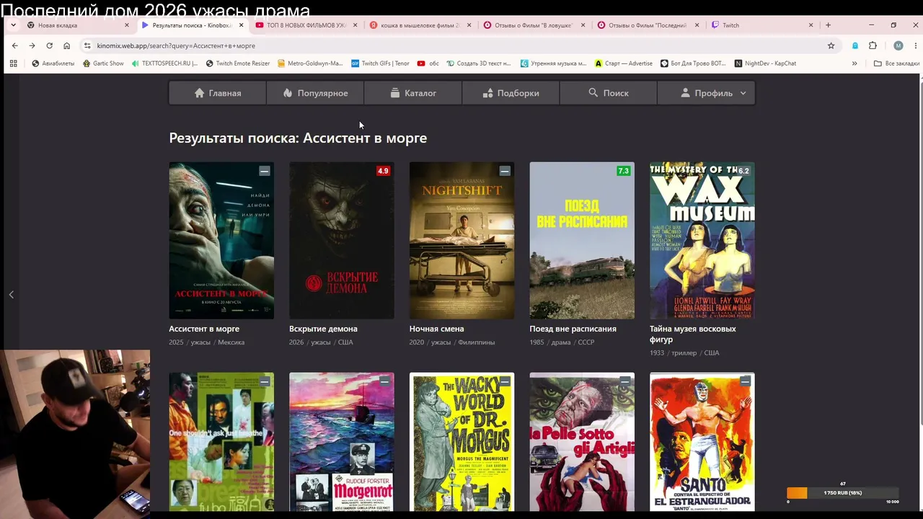Open the TEXTTOSPEECH.RU bookmark

click(164, 63)
